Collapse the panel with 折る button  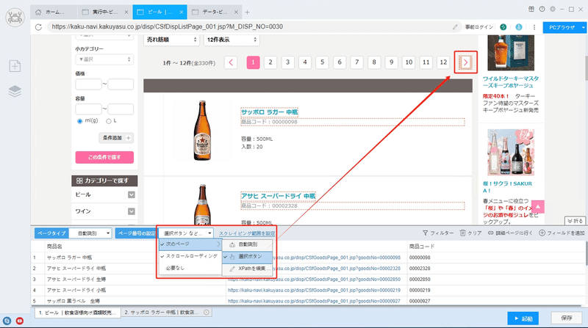tap(576, 221)
